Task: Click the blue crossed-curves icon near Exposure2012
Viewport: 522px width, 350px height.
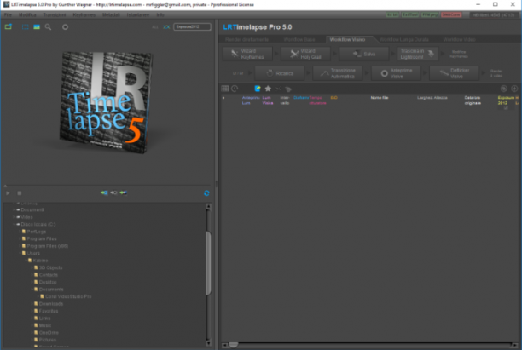Action: pyautogui.click(x=166, y=27)
